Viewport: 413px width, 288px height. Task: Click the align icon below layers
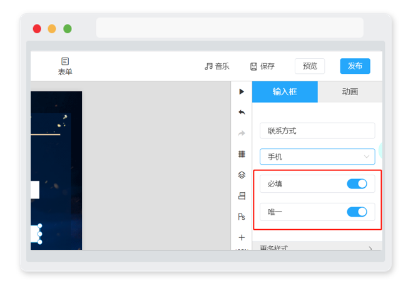(242, 196)
